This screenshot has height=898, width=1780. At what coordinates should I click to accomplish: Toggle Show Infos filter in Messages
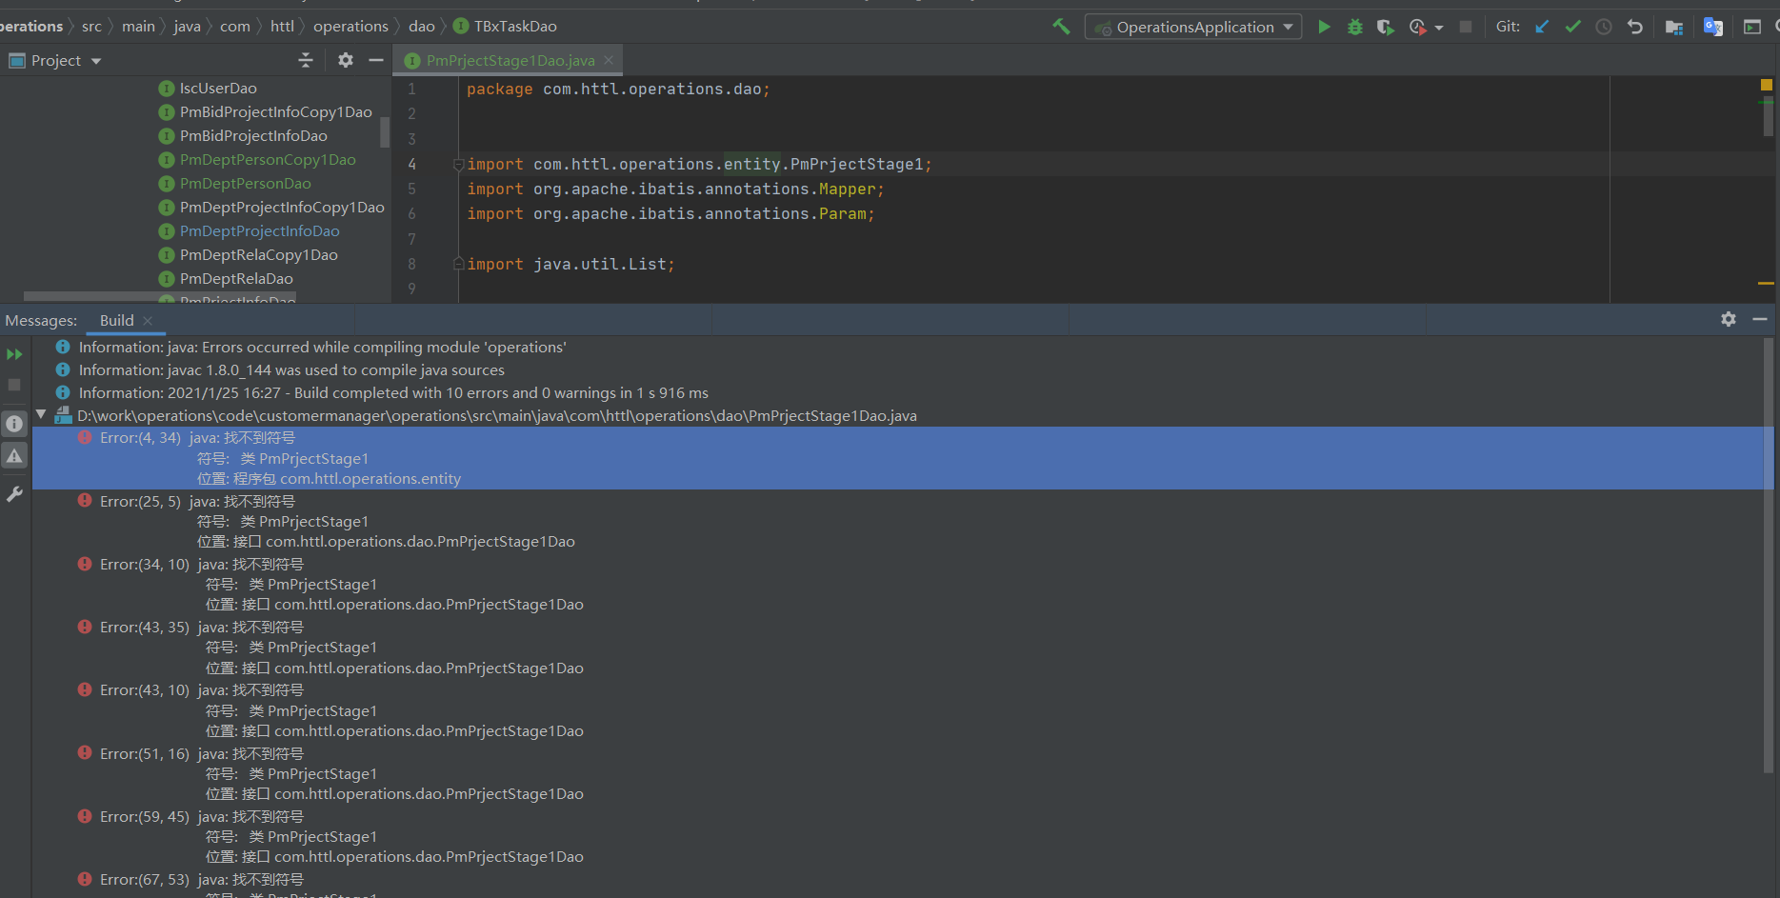pos(14,424)
